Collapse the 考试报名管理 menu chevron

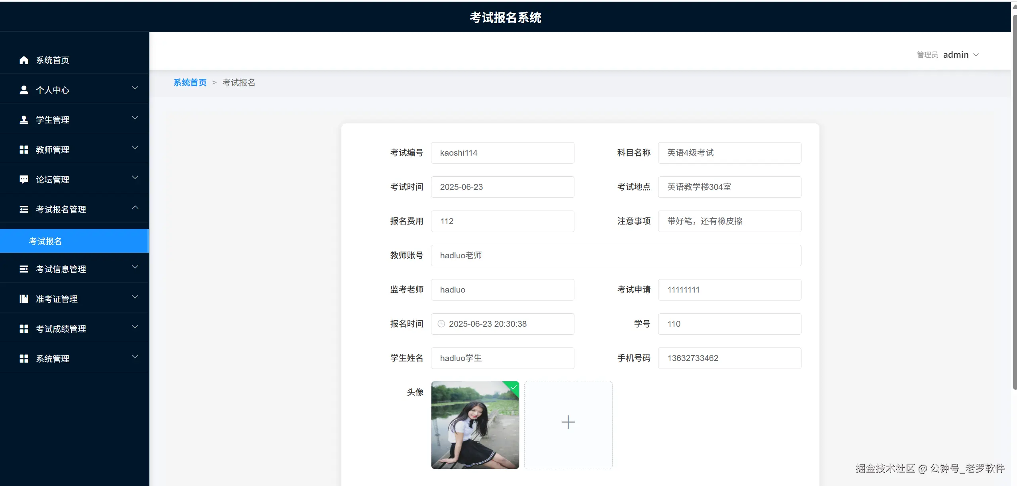pos(135,207)
